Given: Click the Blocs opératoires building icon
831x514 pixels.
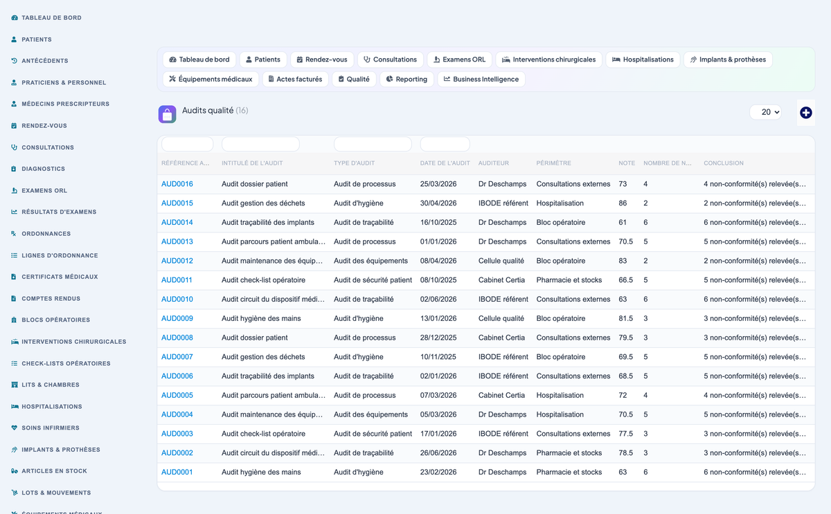Looking at the screenshot, I should [x=15, y=320].
